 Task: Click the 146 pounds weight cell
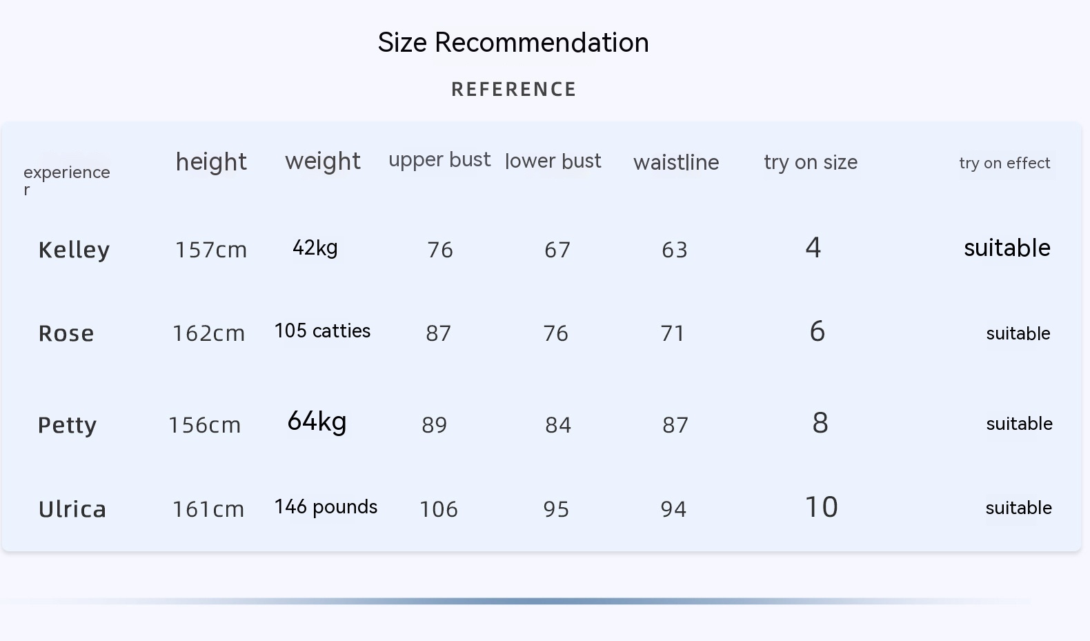tap(326, 507)
